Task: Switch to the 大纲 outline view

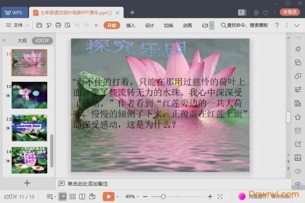Action: [22, 41]
